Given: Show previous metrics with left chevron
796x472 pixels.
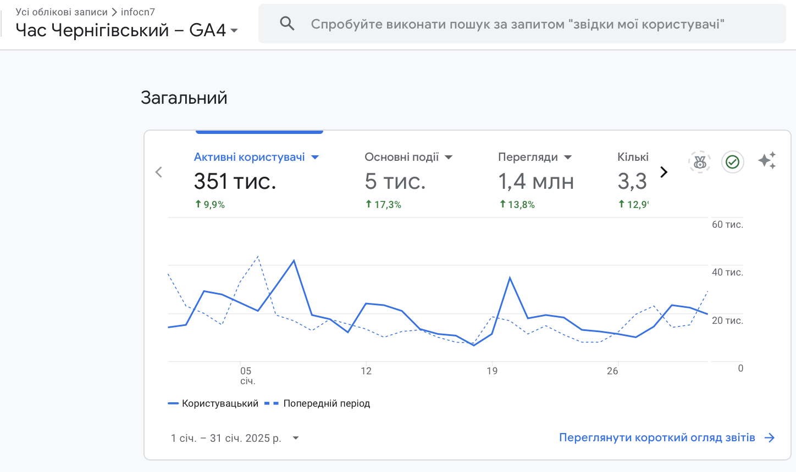Looking at the screenshot, I should [x=159, y=172].
